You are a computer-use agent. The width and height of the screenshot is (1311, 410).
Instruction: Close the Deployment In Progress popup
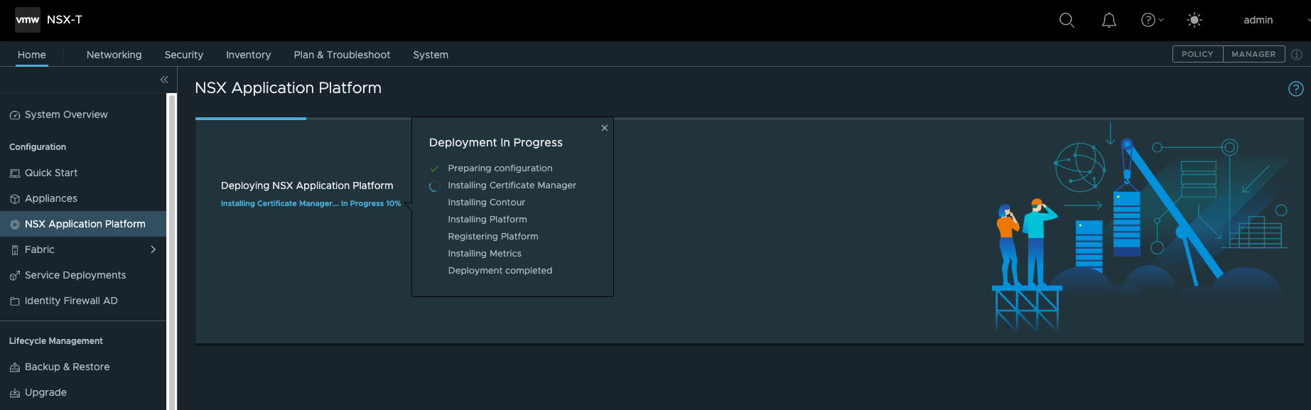pyautogui.click(x=605, y=128)
